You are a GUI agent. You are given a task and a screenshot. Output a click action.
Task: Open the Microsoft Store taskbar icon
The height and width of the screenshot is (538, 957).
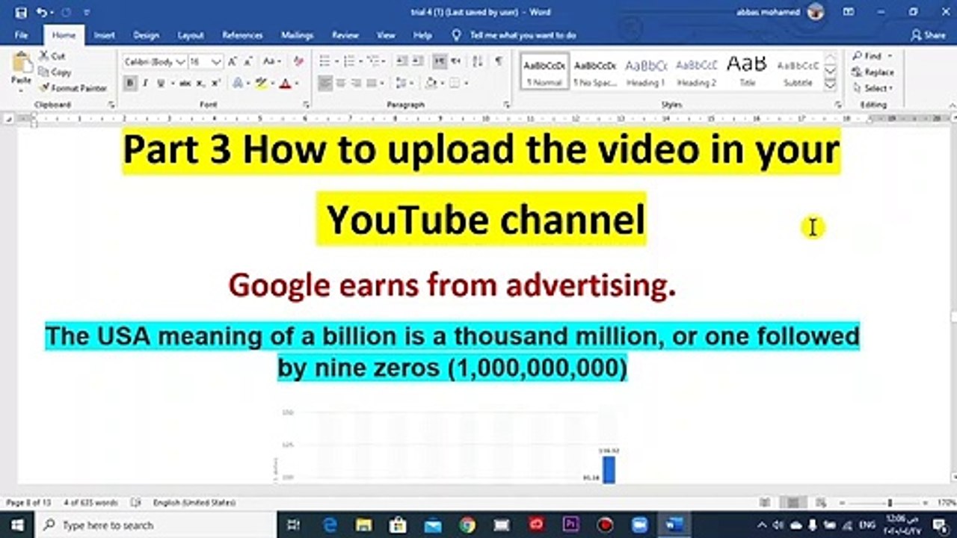click(399, 525)
